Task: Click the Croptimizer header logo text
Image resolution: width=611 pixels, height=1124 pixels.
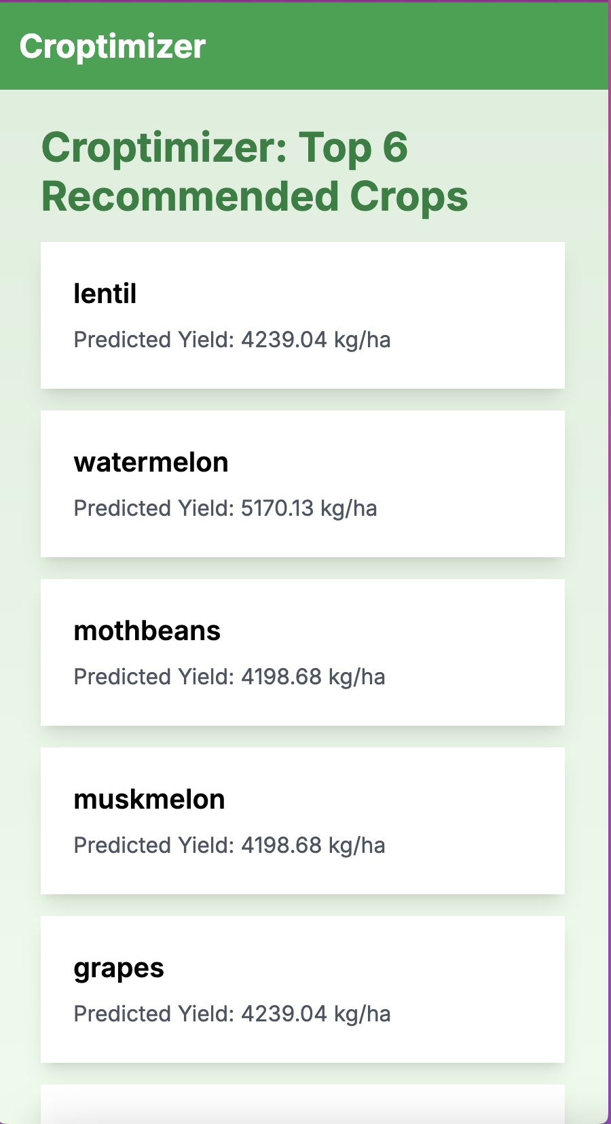Action: click(x=112, y=46)
